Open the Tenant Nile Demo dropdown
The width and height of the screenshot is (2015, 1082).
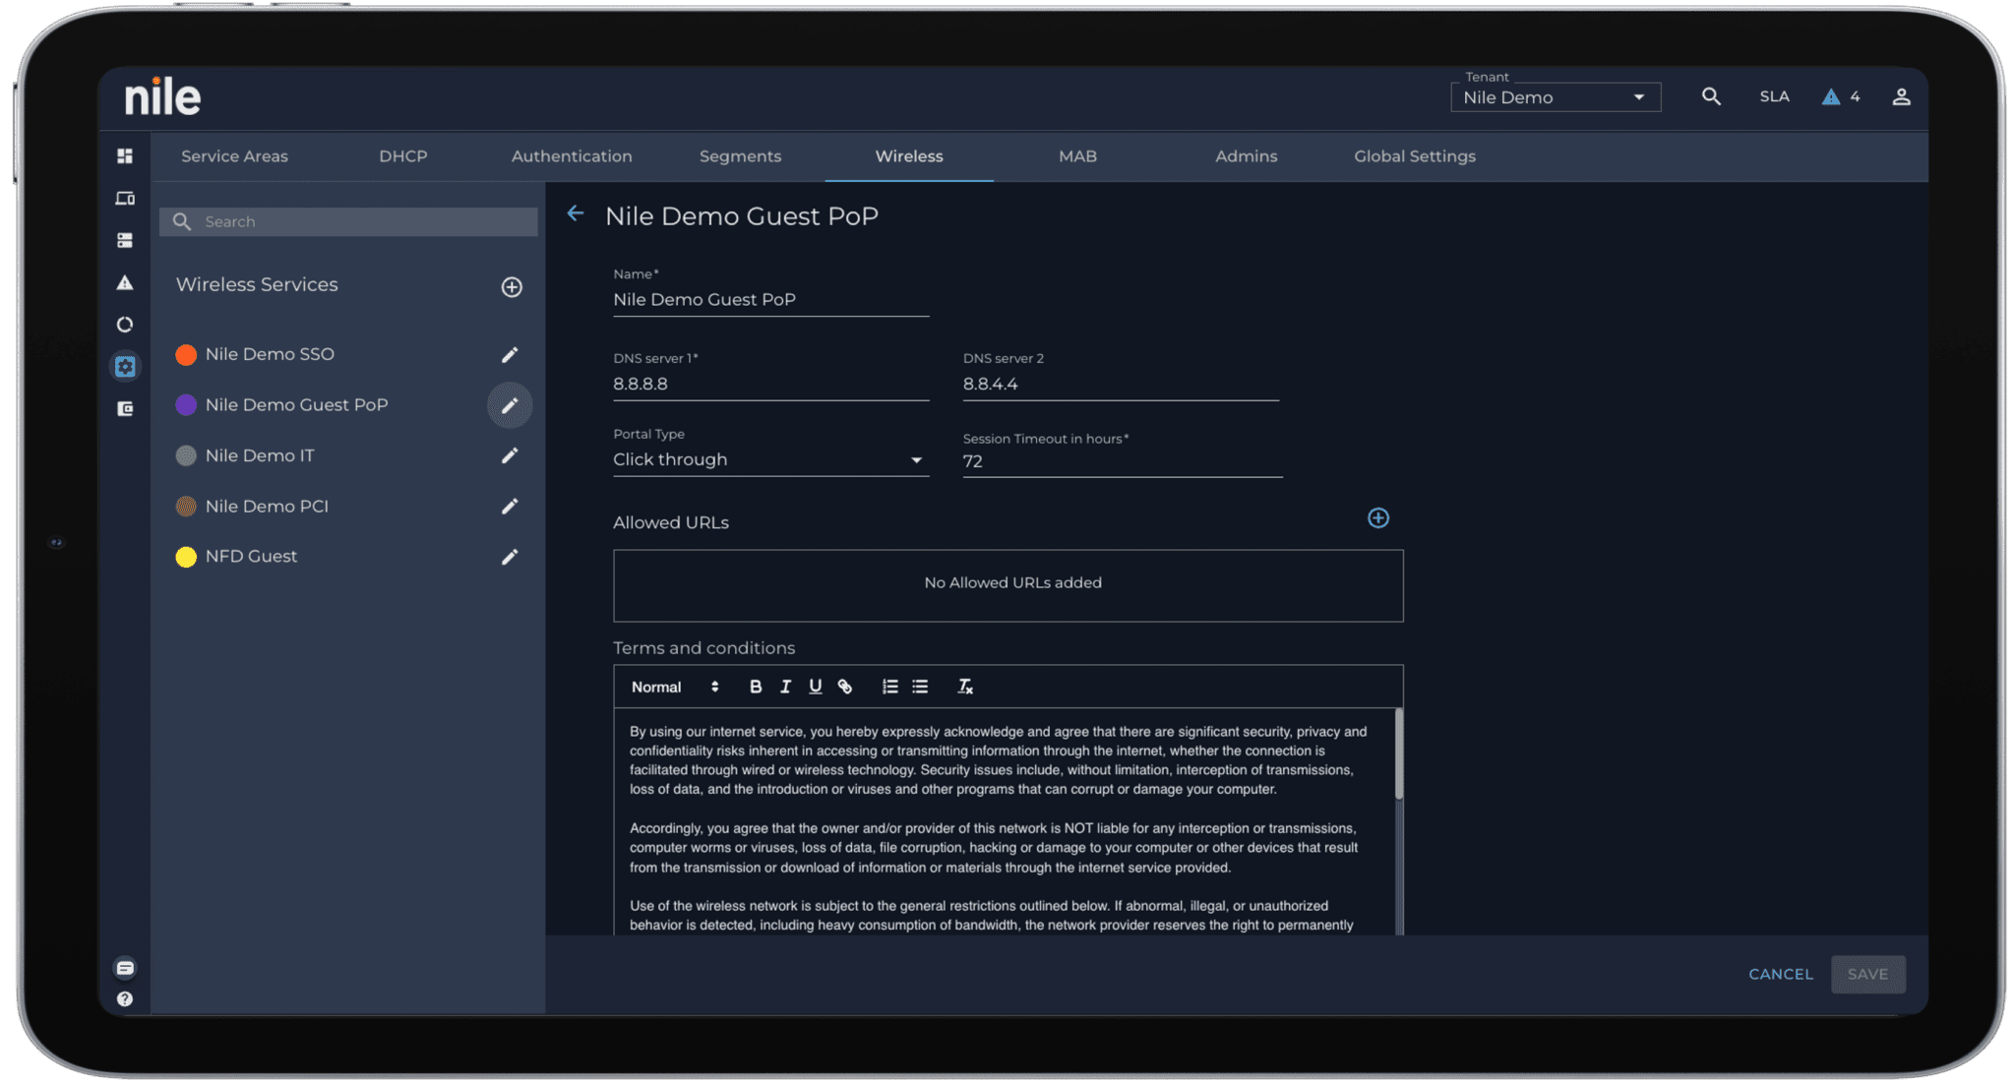coord(1556,97)
